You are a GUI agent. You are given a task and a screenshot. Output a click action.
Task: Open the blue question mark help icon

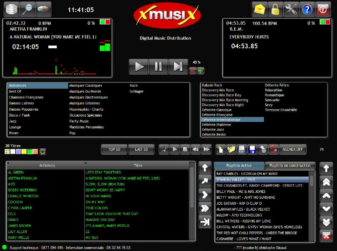click(307, 9)
